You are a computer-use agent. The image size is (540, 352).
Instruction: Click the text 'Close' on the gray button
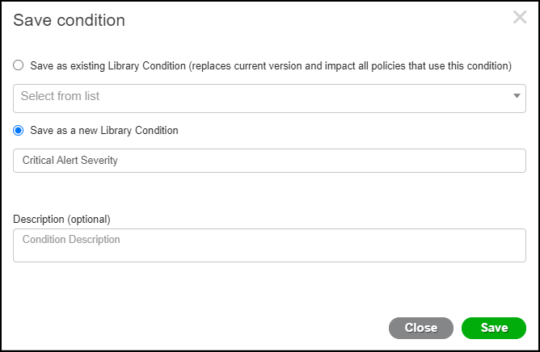(420, 328)
